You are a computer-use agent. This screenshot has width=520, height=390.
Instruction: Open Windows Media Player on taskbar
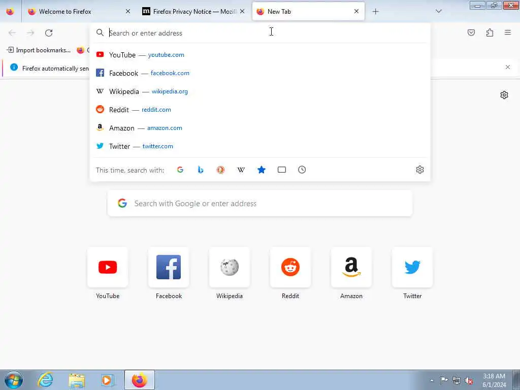pos(108,380)
